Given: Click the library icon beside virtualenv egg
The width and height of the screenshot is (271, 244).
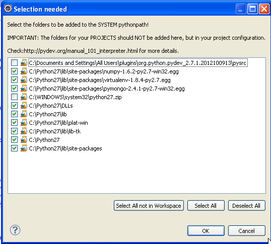Looking at the screenshot, I should (24, 79).
